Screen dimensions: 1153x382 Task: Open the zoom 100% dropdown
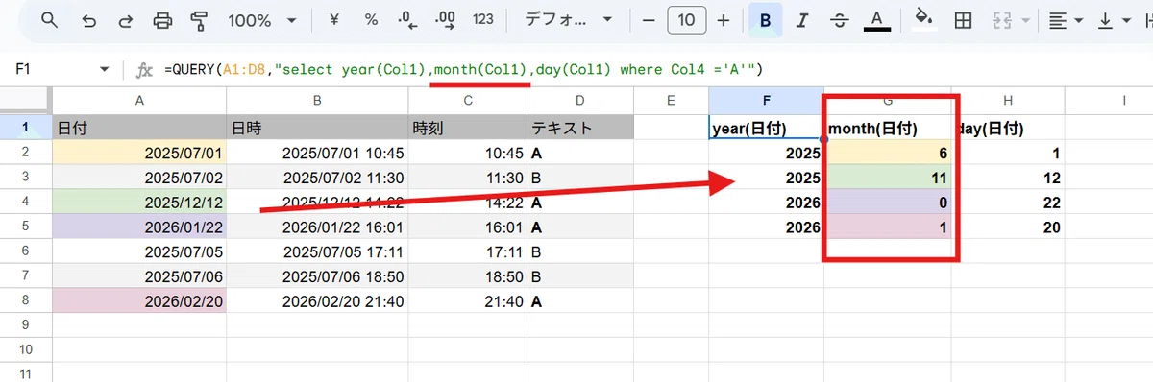tap(261, 20)
